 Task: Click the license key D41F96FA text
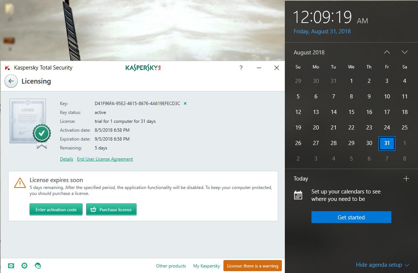(x=137, y=104)
